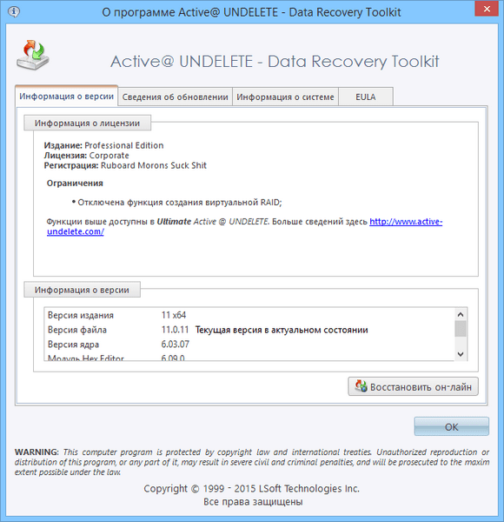Viewport: 504px width, 522px height.
Task: Click the lower Информация о версии group header
Action: point(82,290)
